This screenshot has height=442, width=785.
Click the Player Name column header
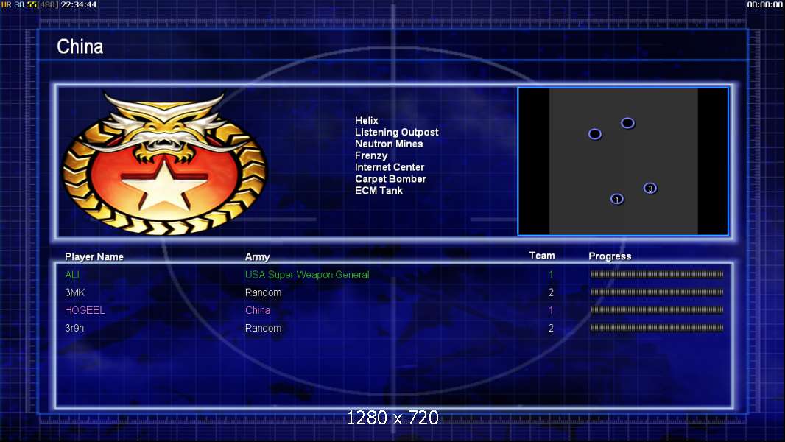(x=94, y=257)
